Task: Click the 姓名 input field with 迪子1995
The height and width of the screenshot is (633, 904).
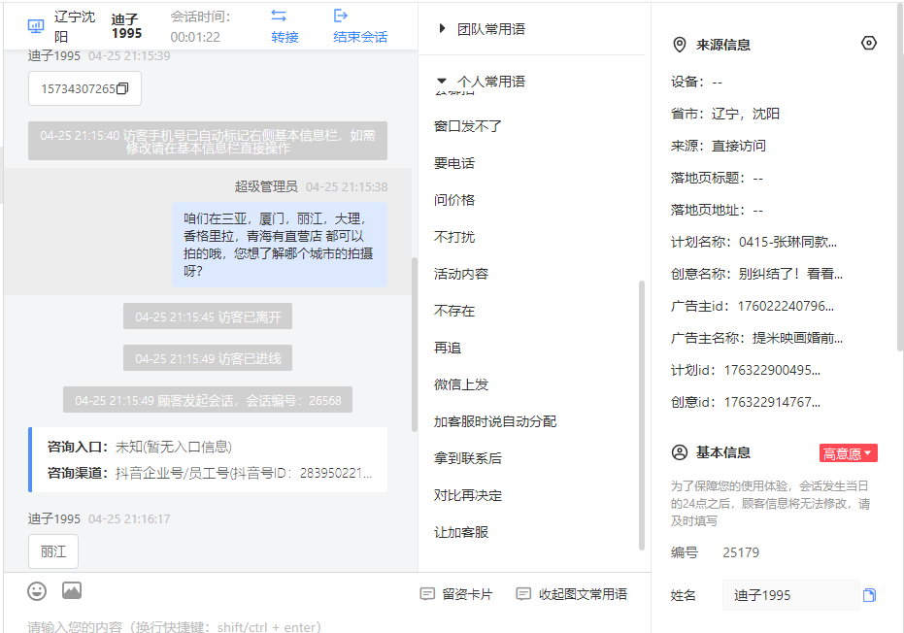Action: pos(791,595)
